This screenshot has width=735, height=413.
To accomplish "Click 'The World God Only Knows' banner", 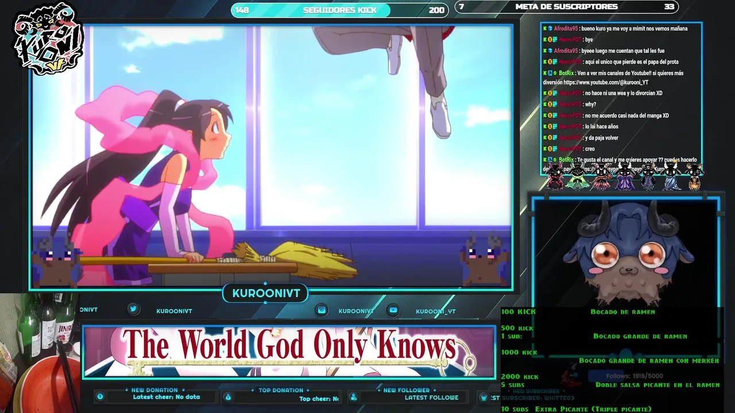I will click(x=289, y=352).
